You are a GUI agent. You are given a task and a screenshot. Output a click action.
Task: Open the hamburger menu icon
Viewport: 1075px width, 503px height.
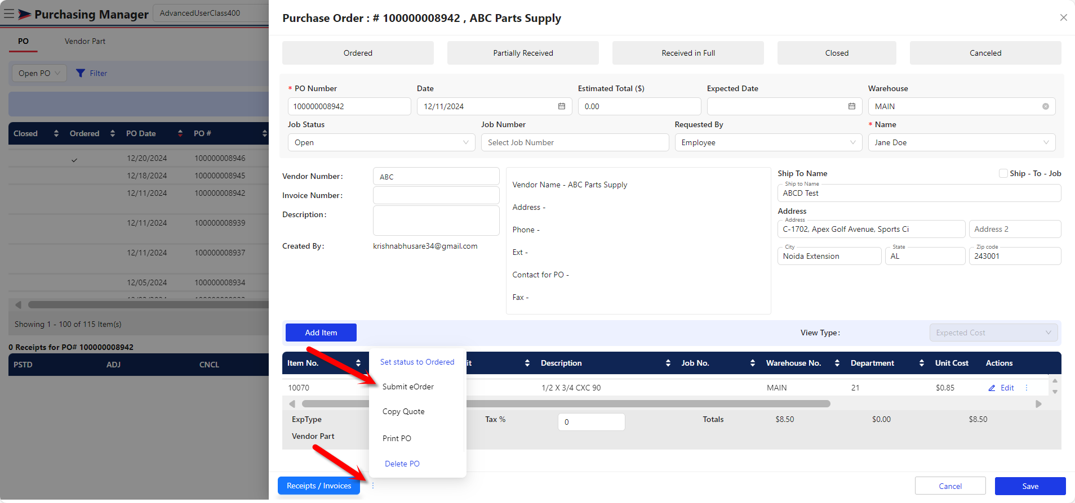8,14
